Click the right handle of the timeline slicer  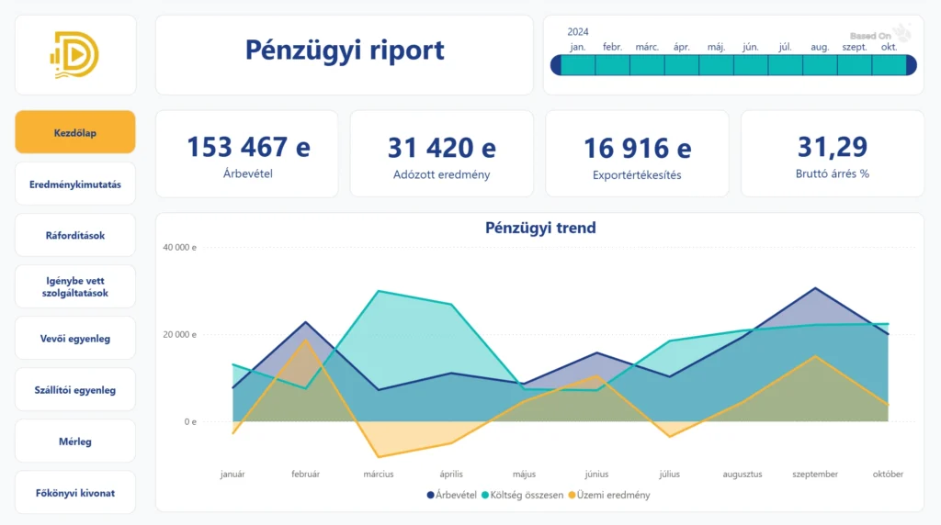coord(911,65)
